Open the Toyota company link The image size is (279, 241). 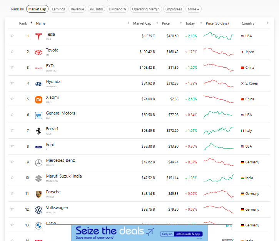[52, 50]
